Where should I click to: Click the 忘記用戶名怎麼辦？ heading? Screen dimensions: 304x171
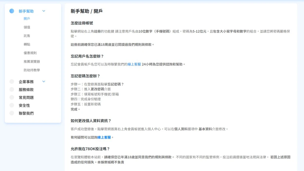(x=87, y=56)
